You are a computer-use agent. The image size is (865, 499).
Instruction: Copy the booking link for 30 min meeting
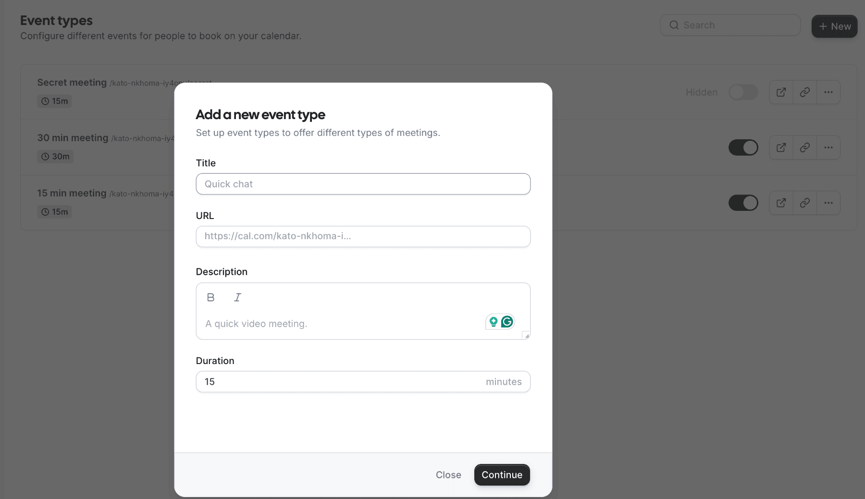coord(804,147)
